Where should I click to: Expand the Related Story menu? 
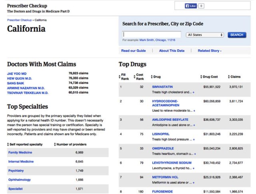click(x=210, y=51)
